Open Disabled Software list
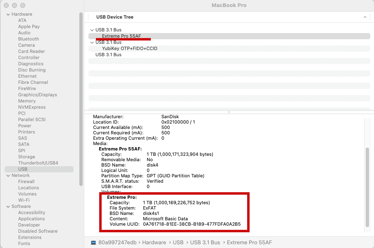 38,231
